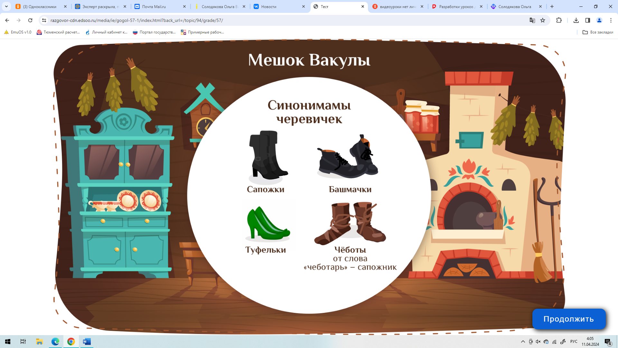View site information icon in address bar
This screenshot has height=348, width=618.
click(x=44, y=20)
